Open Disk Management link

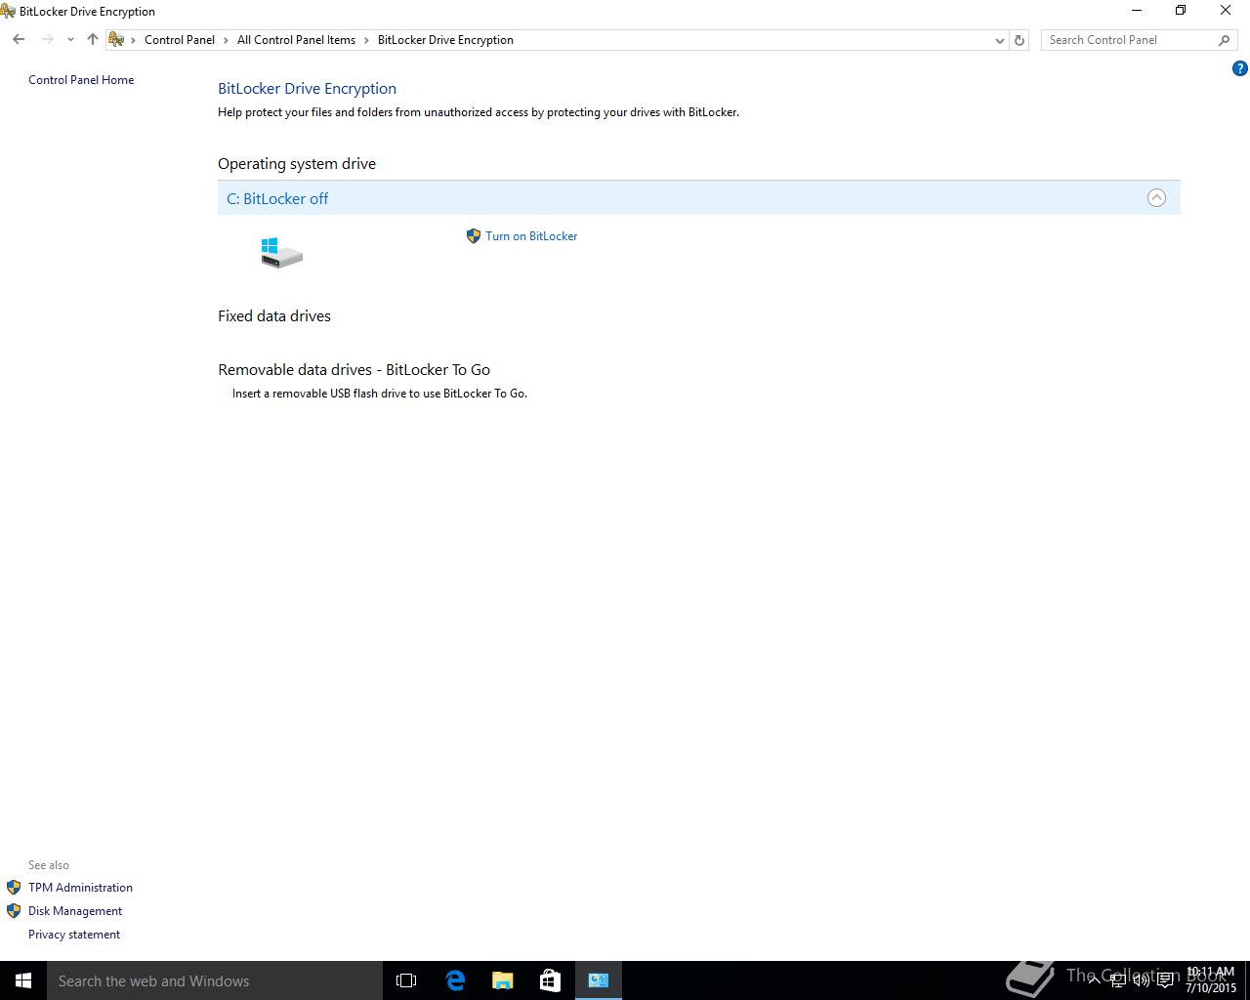click(75, 911)
